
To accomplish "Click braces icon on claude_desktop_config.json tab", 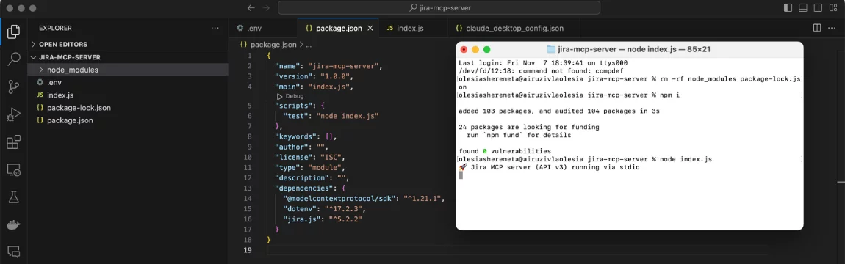I will (459, 28).
